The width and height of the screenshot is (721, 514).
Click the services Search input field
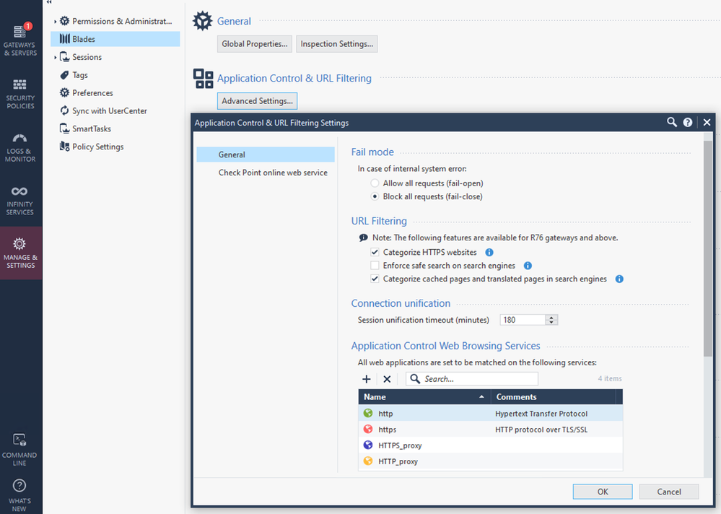point(472,379)
